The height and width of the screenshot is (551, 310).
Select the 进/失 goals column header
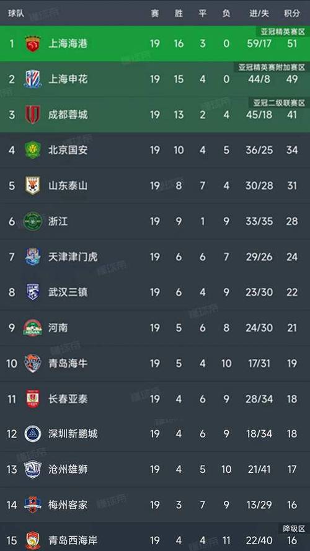(259, 14)
